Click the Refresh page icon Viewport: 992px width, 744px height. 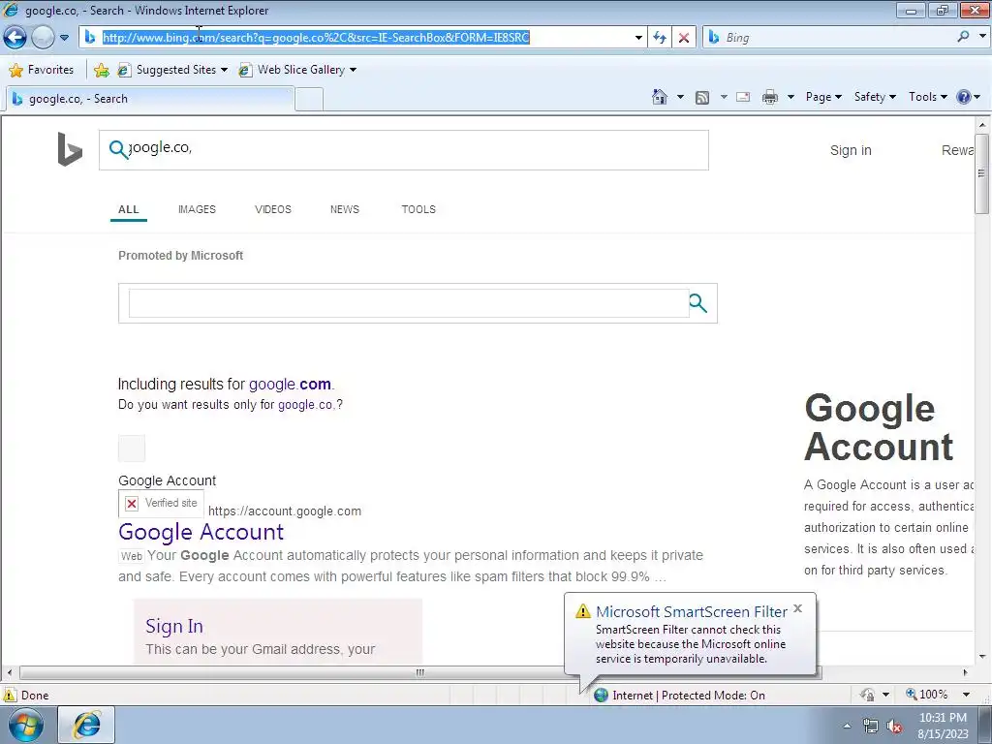[x=660, y=38]
